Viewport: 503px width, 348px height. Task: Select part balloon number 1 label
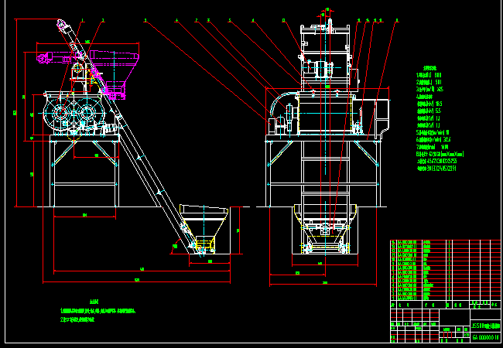coord(83,20)
